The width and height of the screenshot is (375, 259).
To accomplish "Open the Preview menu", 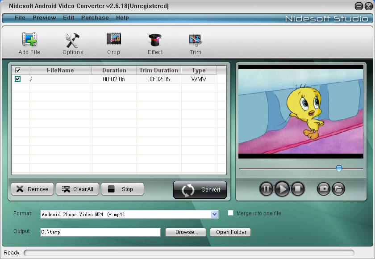I will 44,18.
